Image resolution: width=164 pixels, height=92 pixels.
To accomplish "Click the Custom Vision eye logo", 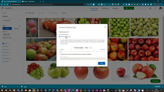I will (2, 8).
